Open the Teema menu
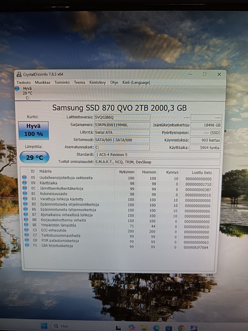 (80, 82)
